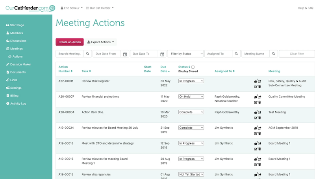Open status dropdown for action A19-00024
The width and height of the screenshot is (315, 179).
(191, 128)
